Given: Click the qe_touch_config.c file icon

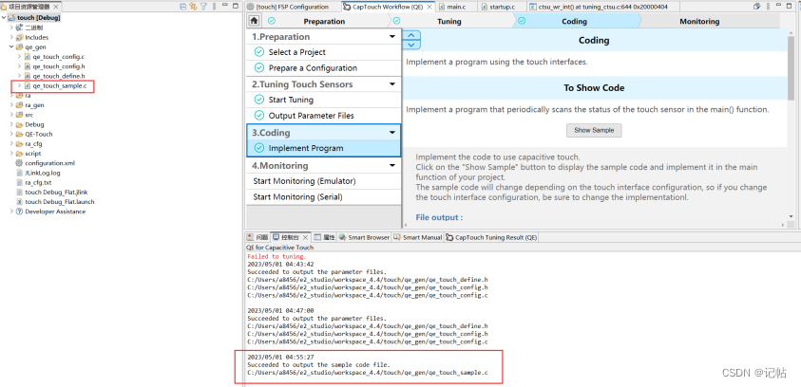Looking at the screenshot, I should point(28,57).
